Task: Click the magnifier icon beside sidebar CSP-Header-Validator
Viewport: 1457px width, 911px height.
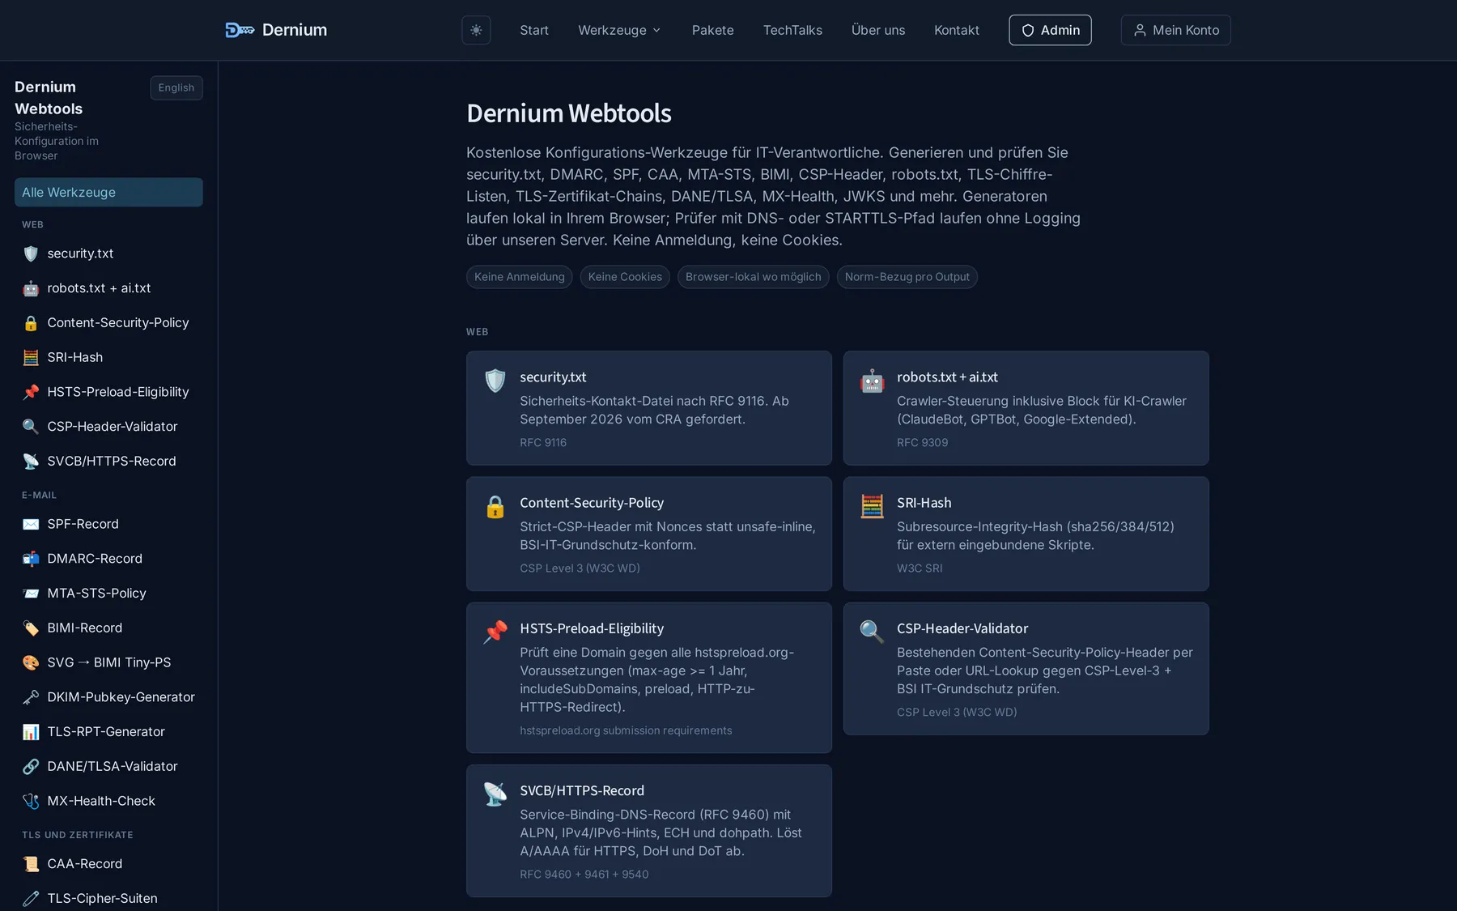Action: click(x=31, y=427)
